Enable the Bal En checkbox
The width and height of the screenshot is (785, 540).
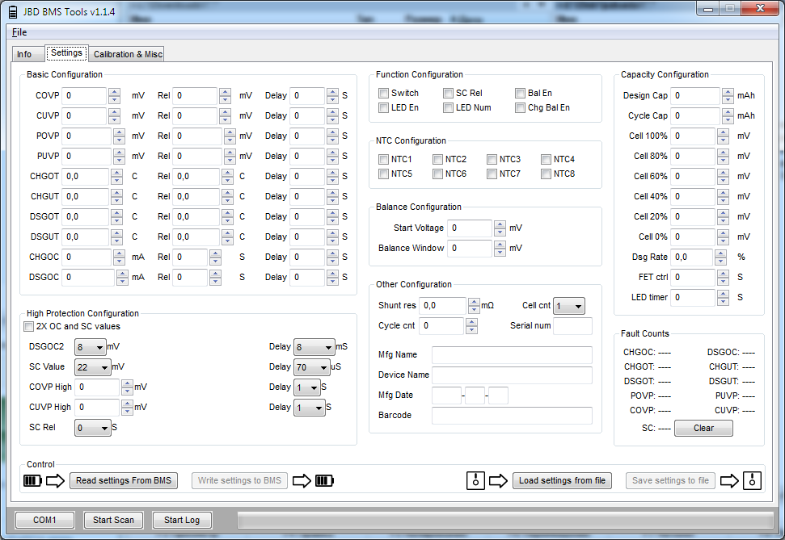click(520, 93)
